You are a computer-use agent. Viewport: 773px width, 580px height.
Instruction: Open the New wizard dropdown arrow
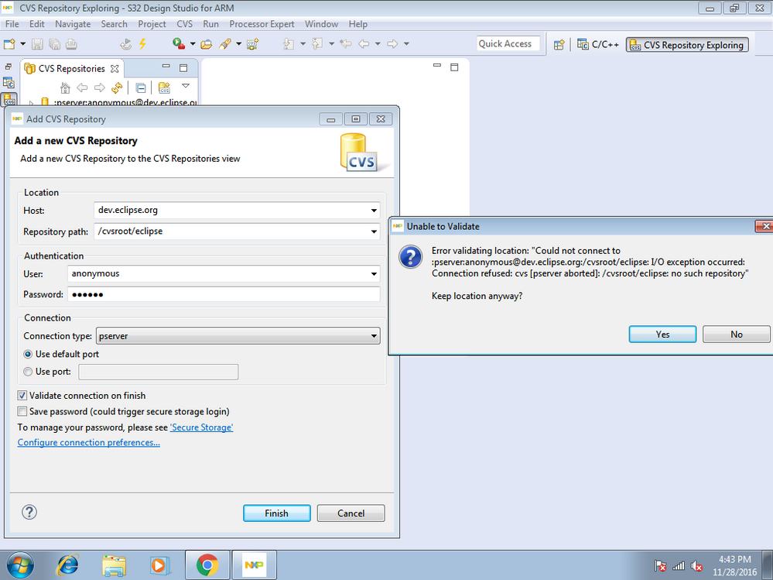coord(22,44)
